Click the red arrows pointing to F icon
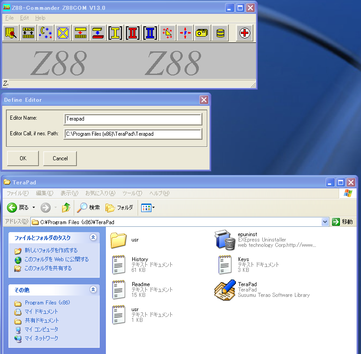 185,33
